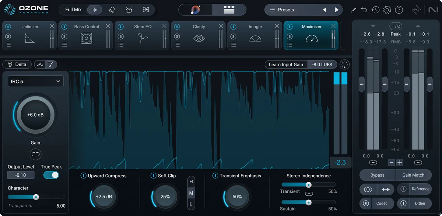Enable Gain Match
Image resolution: width=442 pixels, height=216 pixels.
point(414,175)
